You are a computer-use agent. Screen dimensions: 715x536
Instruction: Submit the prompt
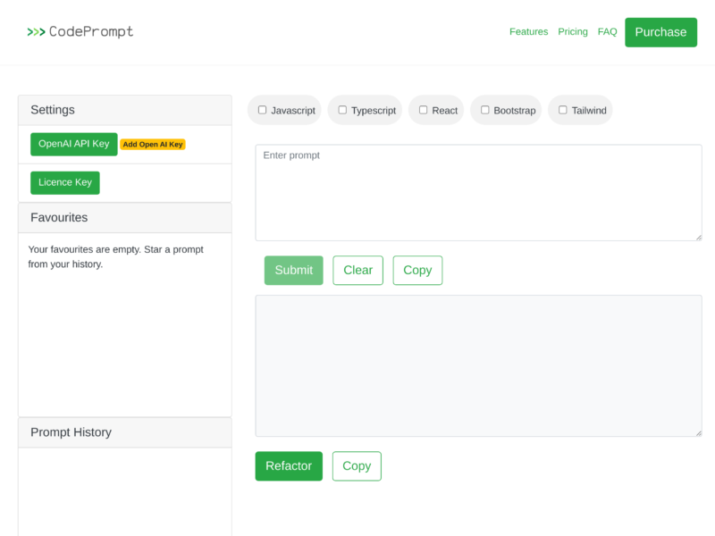pos(293,271)
